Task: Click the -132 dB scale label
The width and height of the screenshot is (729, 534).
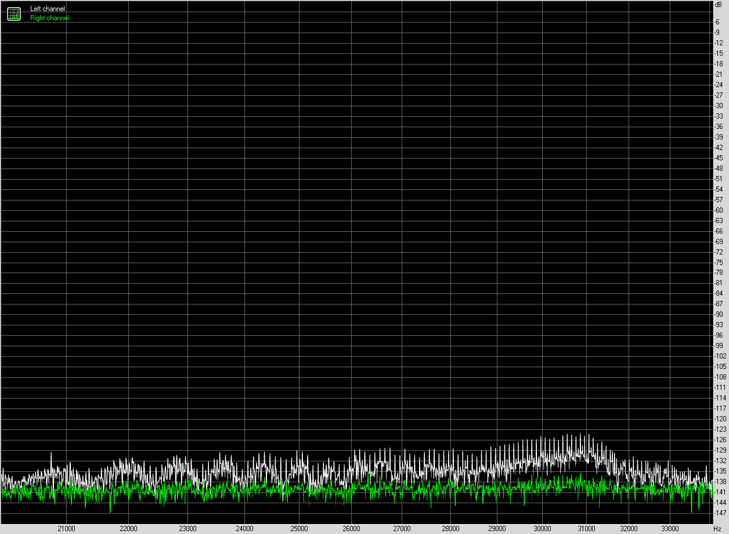Action: tap(720, 461)
